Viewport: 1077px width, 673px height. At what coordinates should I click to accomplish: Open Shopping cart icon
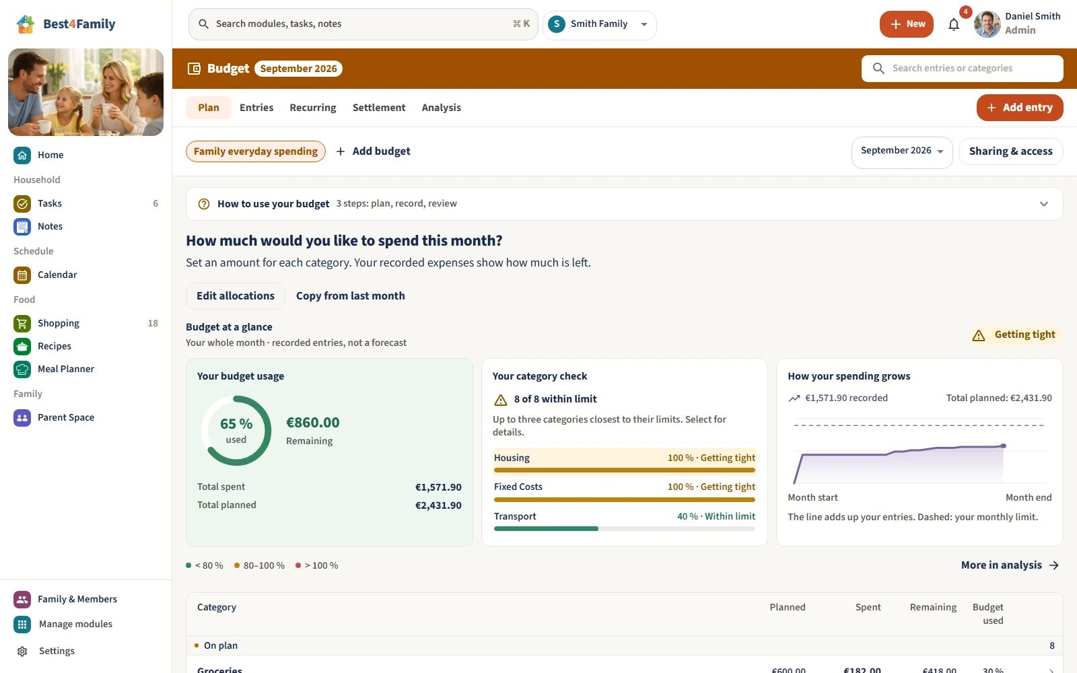coord(22,324)
